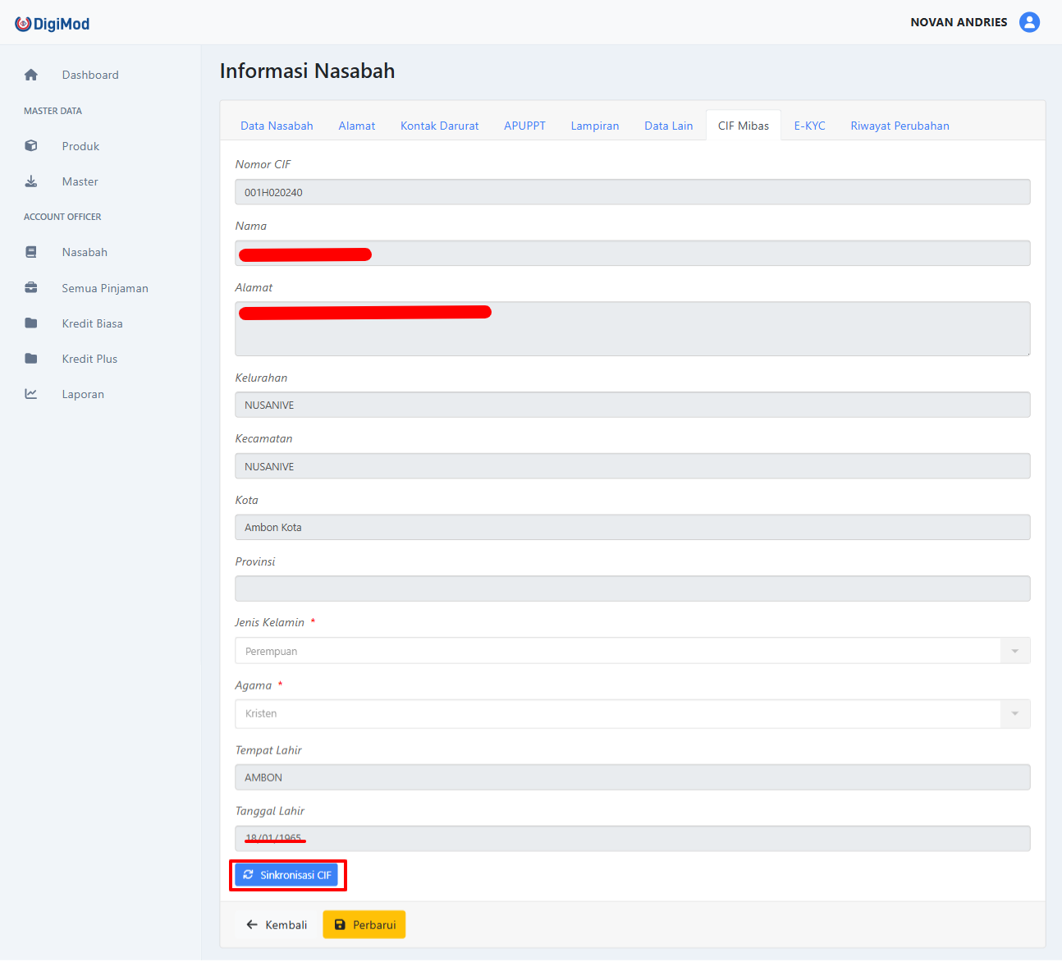Image resolution: width=1062 pixels, height=962 pixels.
Task: Click the user profile avatar icon
Action: click(x=1029, y=22)
